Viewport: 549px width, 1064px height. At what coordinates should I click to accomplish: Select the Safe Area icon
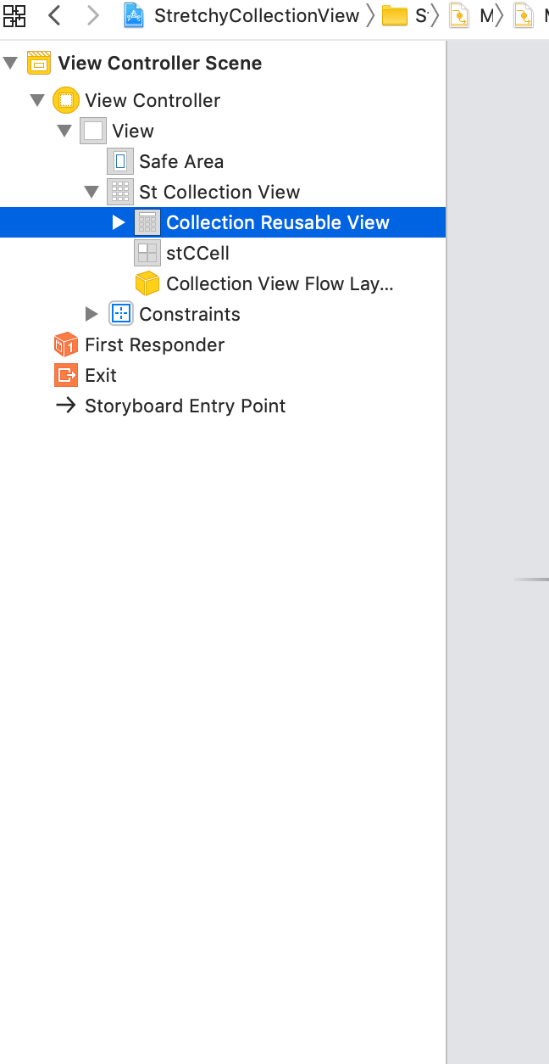(x=119, y=161)
